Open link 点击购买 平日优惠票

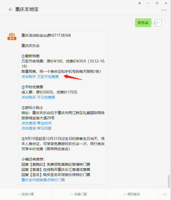38,97
